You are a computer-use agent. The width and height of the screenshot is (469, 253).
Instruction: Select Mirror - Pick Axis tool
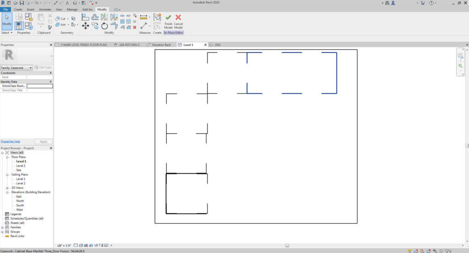104,17
